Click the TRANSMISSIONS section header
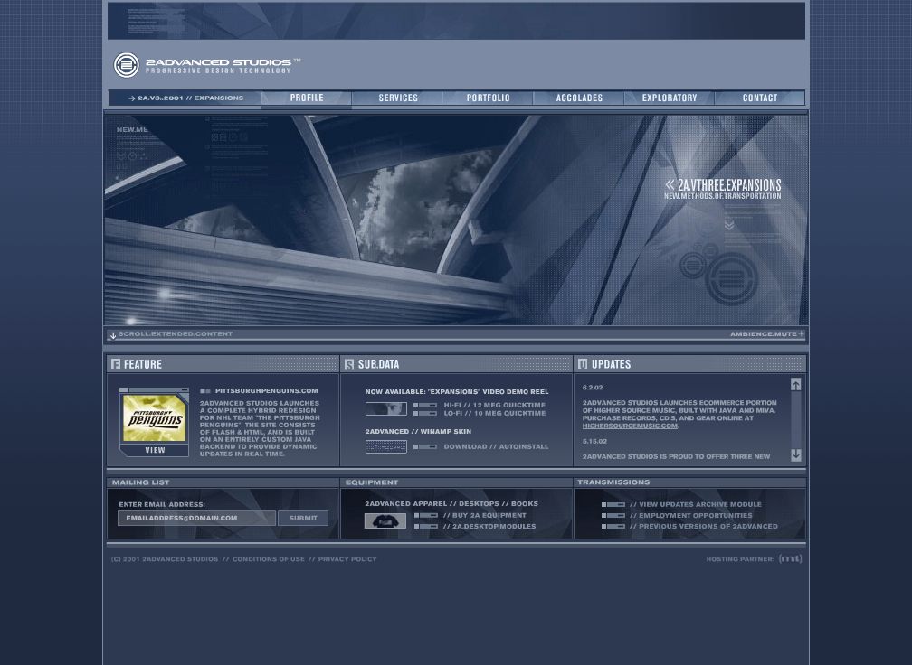Image resolution: width=912 pixels, height=665 pixels. [613, 482]
